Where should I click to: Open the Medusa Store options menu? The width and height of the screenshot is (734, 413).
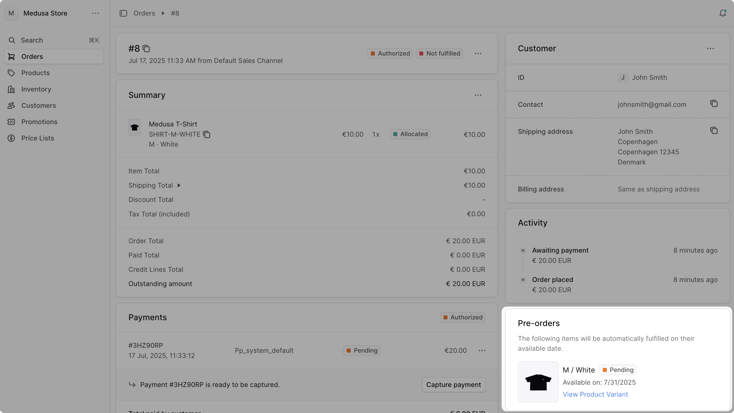[96, 13]
